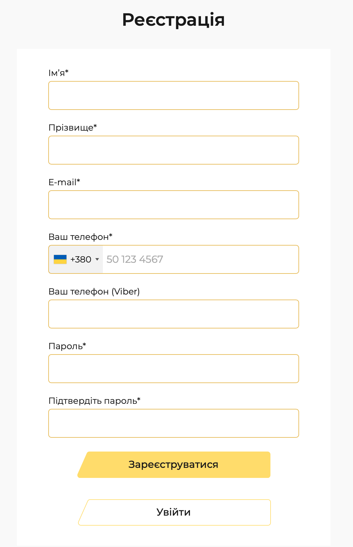Click the E-mail* field label
The width and height of the screenshot is (353, 547).
click(64, 182)
